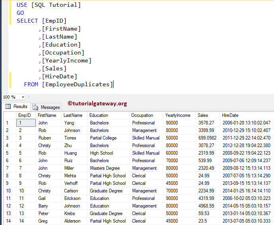Click the Messages tab icon
Image resolution: width=274 pixels, height=225 pixels.
click(35, 107)
